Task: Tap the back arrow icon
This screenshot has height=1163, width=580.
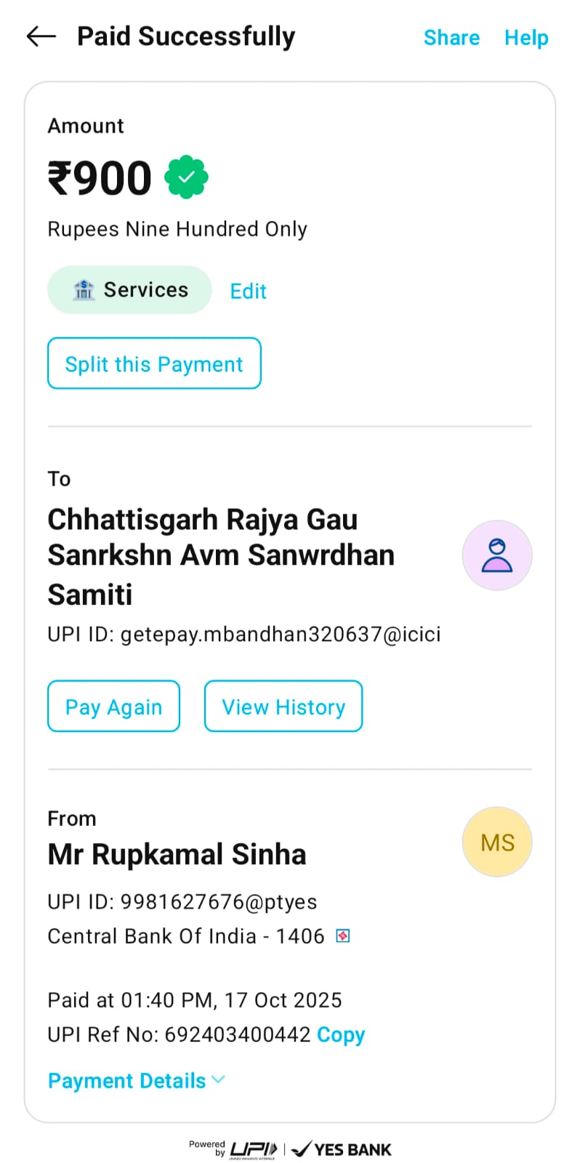Action: click(41, 36)
